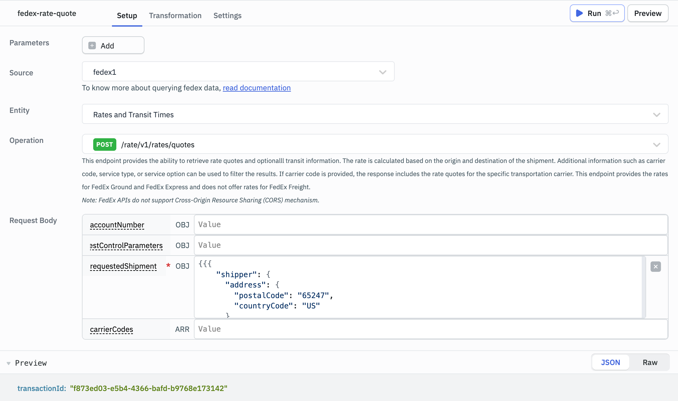Open the Settings tab
Viewport: 678px width, 401px height.
[227, 15]
